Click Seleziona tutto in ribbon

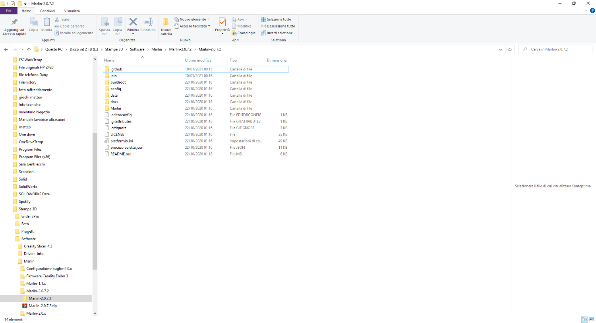[x=276, y=19]
